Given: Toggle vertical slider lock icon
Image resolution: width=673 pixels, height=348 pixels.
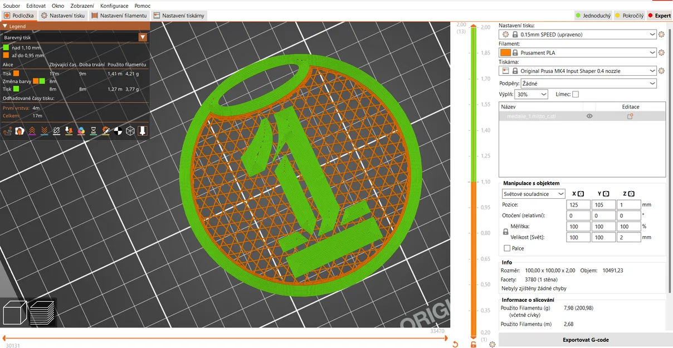Looking at the screenshot, I should [474, 345].
